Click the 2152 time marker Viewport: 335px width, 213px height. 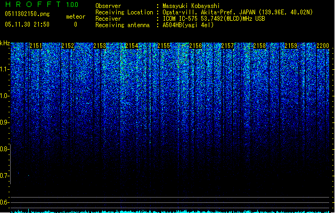(68, 46)
